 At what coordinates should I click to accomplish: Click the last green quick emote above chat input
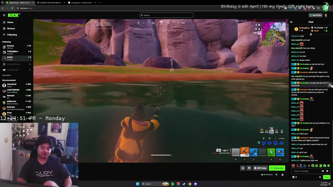(329, 166)
